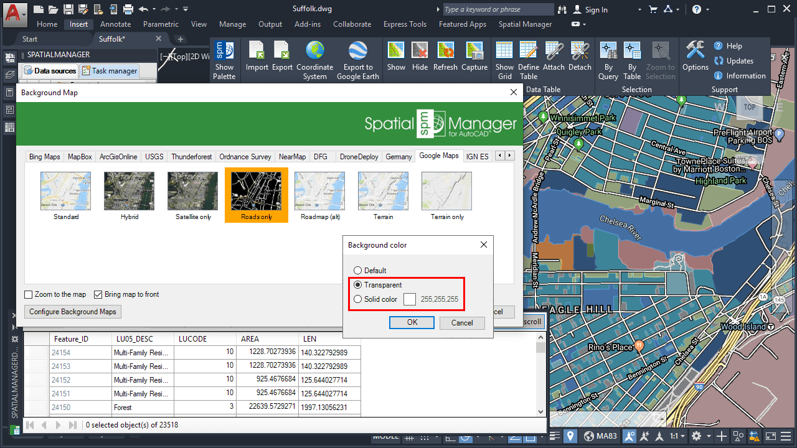Switch to the MapBox provider tab
The width and height of the screenshot is (797, 448).
[x=80, y=157]
